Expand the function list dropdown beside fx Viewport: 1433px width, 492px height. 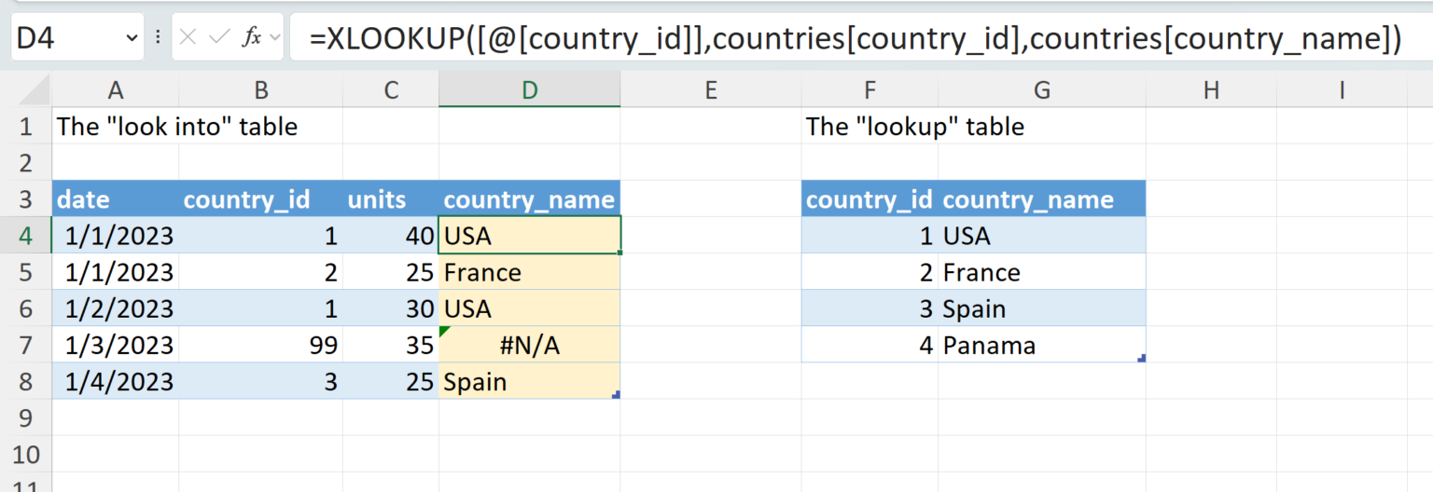(274, 37)
